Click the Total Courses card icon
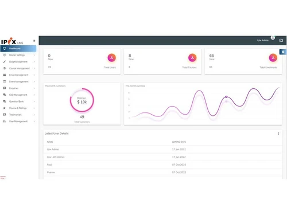The height and width of the screenshot is (215, 287). tap(192, 58)
